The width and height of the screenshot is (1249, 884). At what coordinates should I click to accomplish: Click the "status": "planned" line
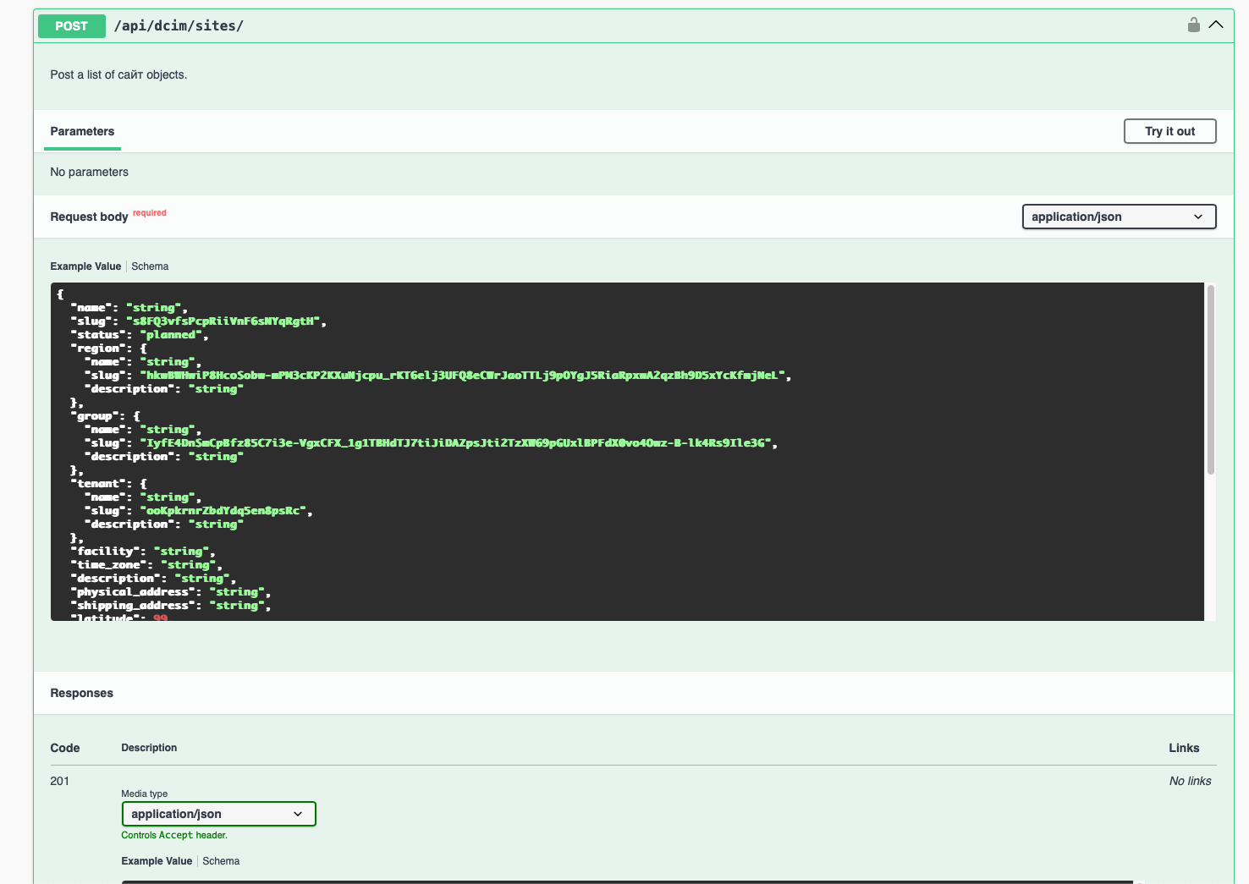tap(140, 335)
